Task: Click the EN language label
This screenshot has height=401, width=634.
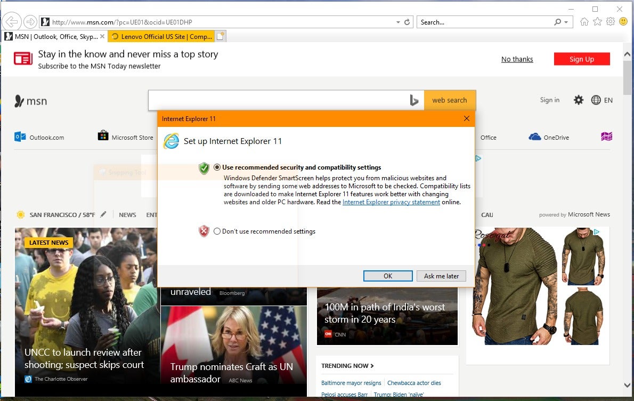Action: click(608, 100)
